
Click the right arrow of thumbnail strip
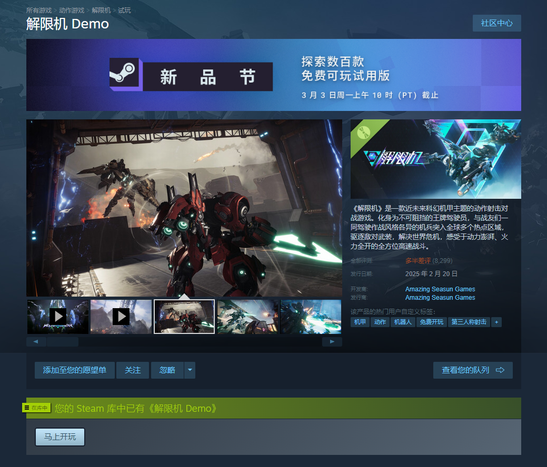point(332,341)
